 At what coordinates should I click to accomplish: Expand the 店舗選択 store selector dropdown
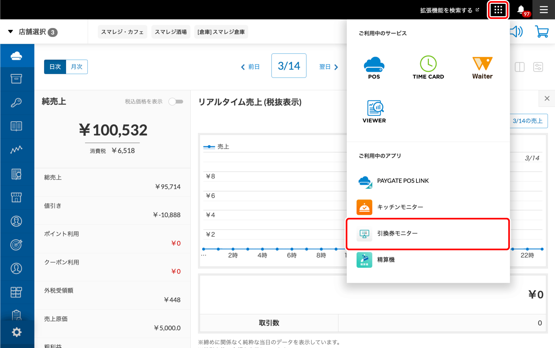point(33,32)
